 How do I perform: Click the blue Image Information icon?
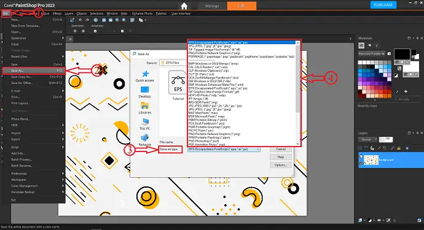coord(95,20)
